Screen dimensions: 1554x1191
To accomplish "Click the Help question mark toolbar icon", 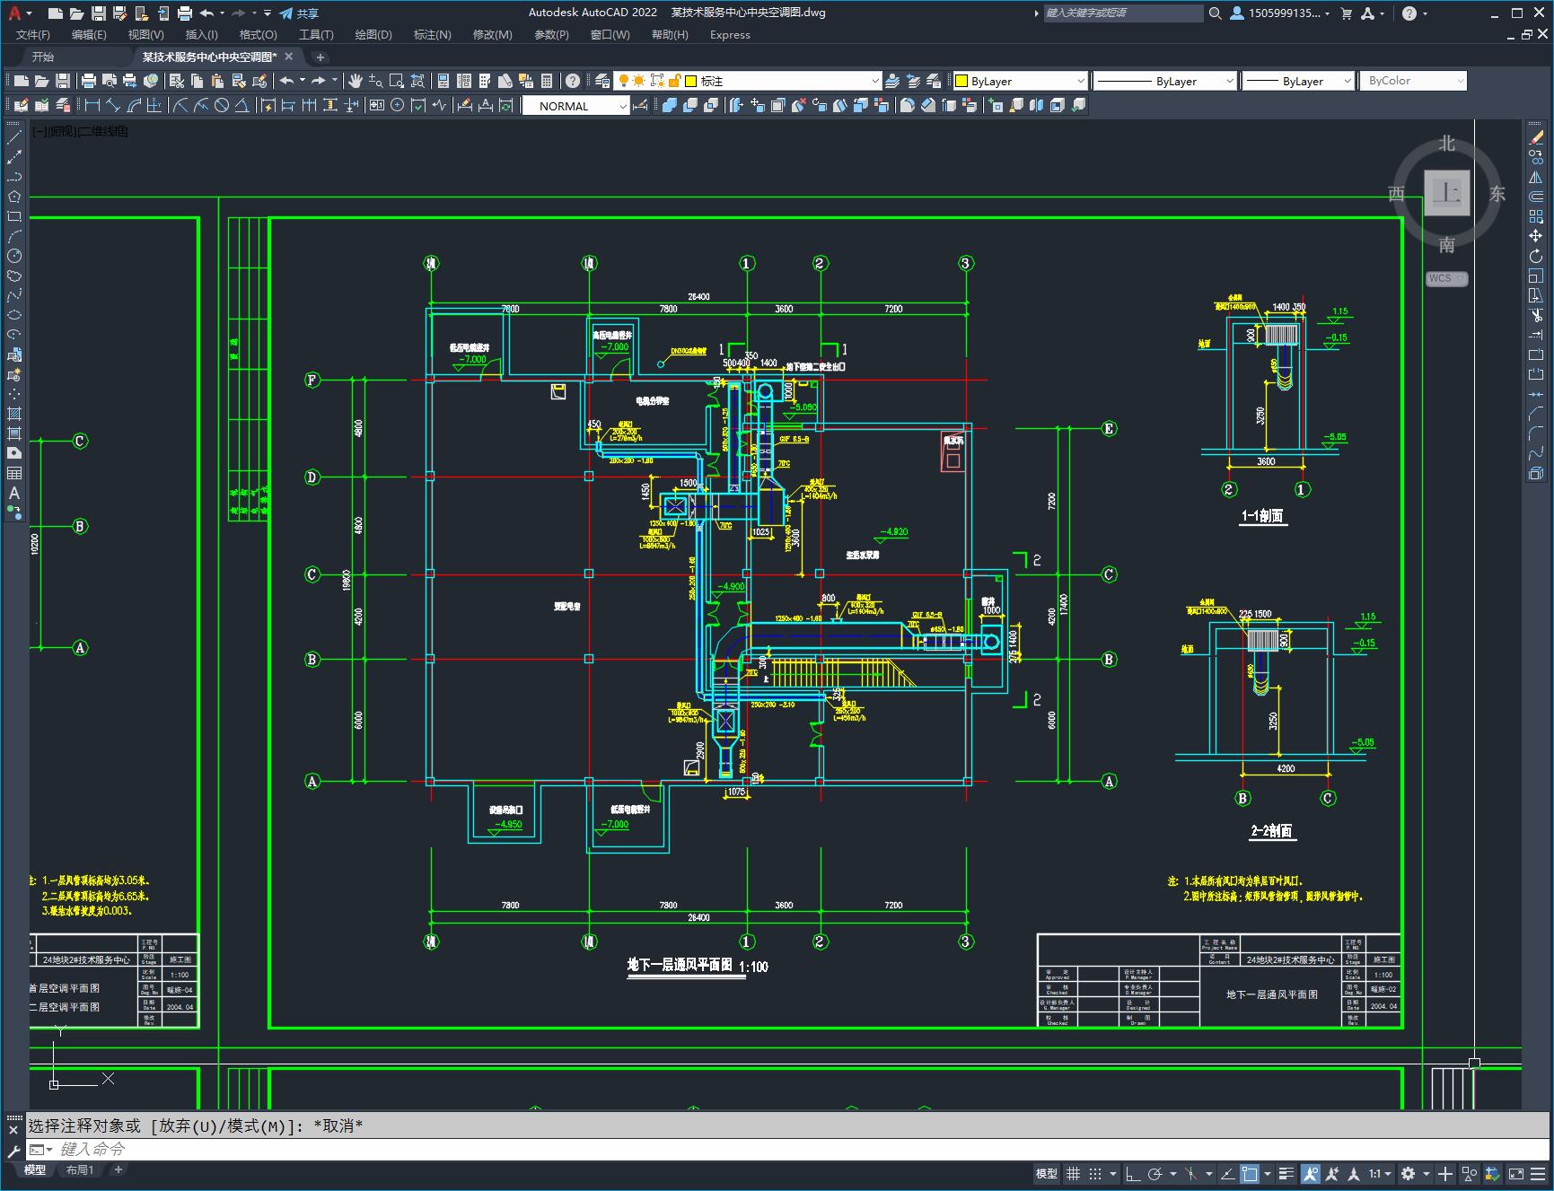I will pos(573,81).
